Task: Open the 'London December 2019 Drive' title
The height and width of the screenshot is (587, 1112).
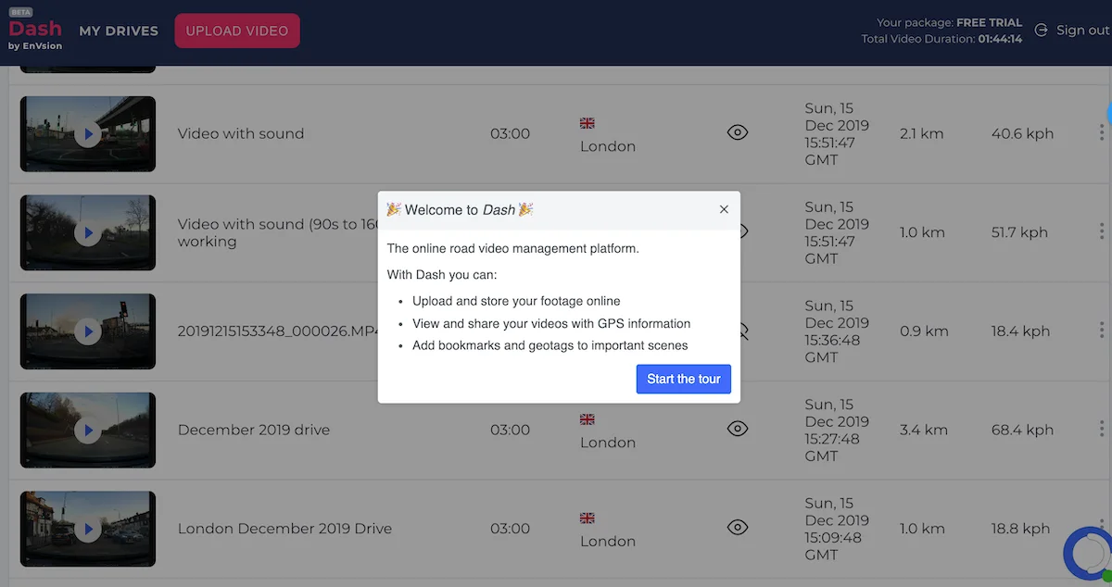Action: [x=284, y=529]
